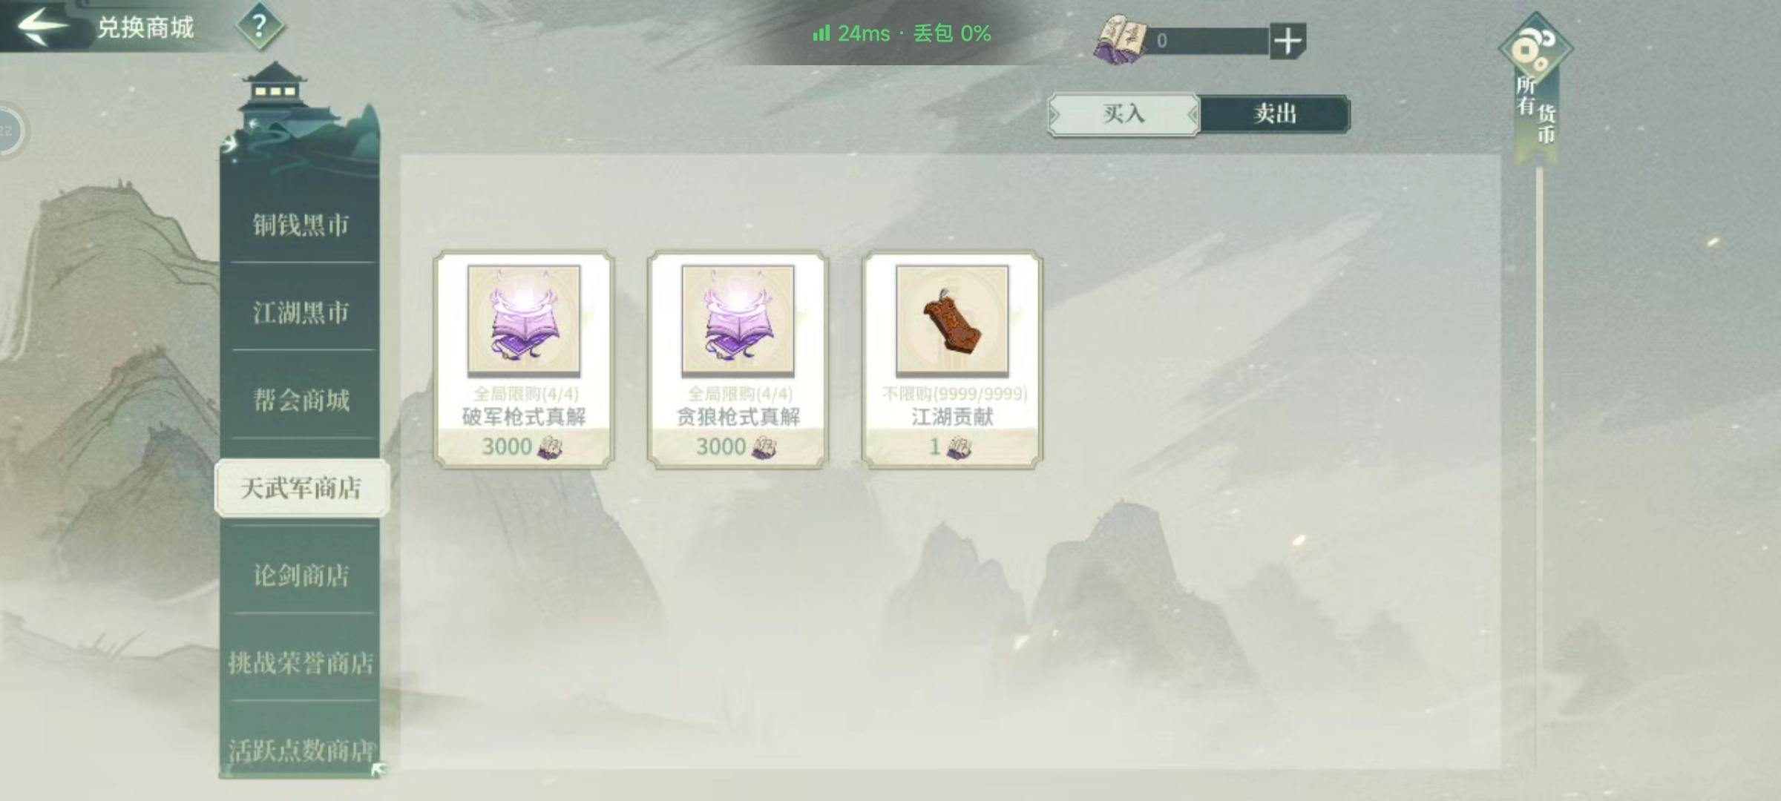Open the 铜钱黑市 tab
The width and height of the screenshot is (1781, 801).
[301, 224]
